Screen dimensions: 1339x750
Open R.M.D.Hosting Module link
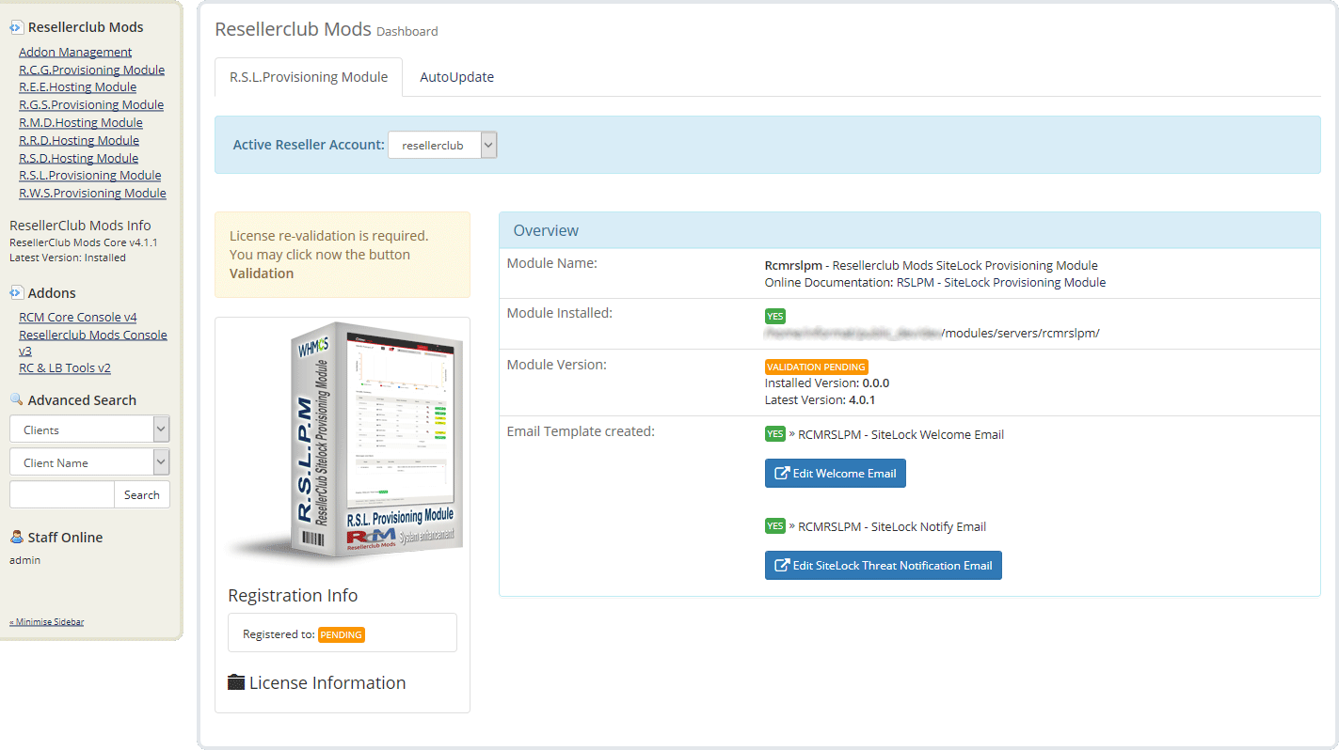click(81, 122)
